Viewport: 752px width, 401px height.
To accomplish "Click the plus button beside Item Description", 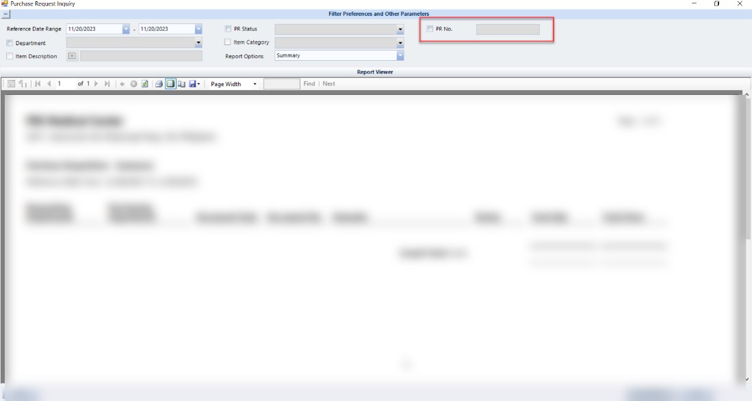I will [71, 56].
